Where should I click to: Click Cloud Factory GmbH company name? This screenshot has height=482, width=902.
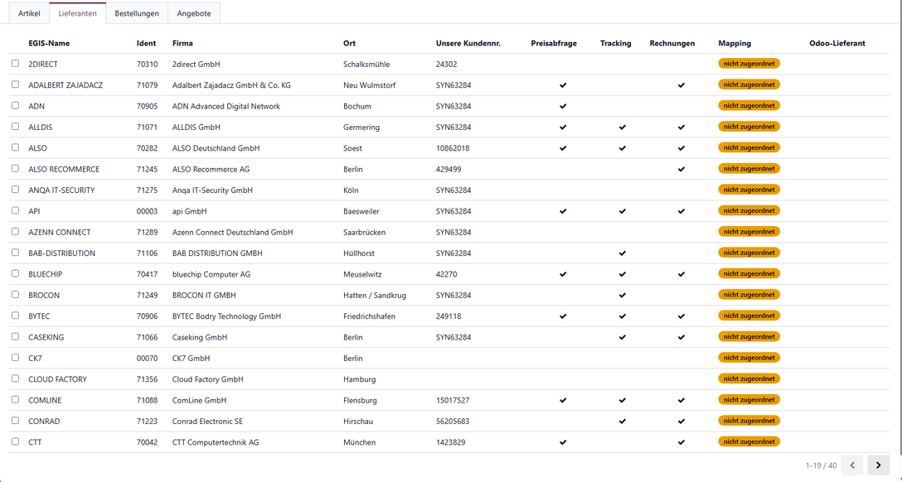pyautogui.click(x=207, y=379)
